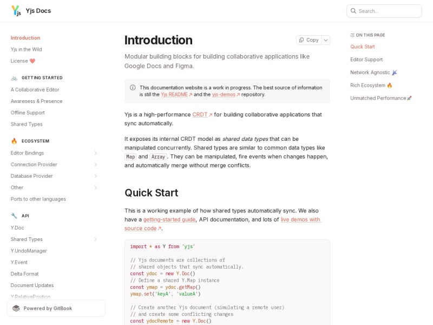Click the rocket icon next to Unmatched Performance
Viewport: 433px width, 325px height.
(x=409, y=98)
